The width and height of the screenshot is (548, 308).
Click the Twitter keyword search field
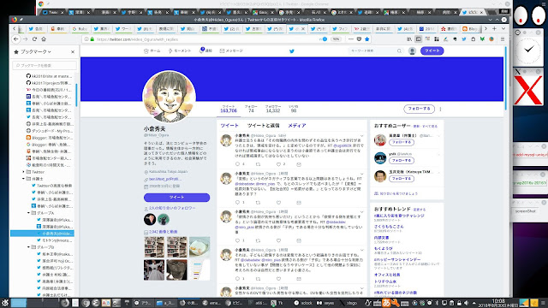coord(376,51)
